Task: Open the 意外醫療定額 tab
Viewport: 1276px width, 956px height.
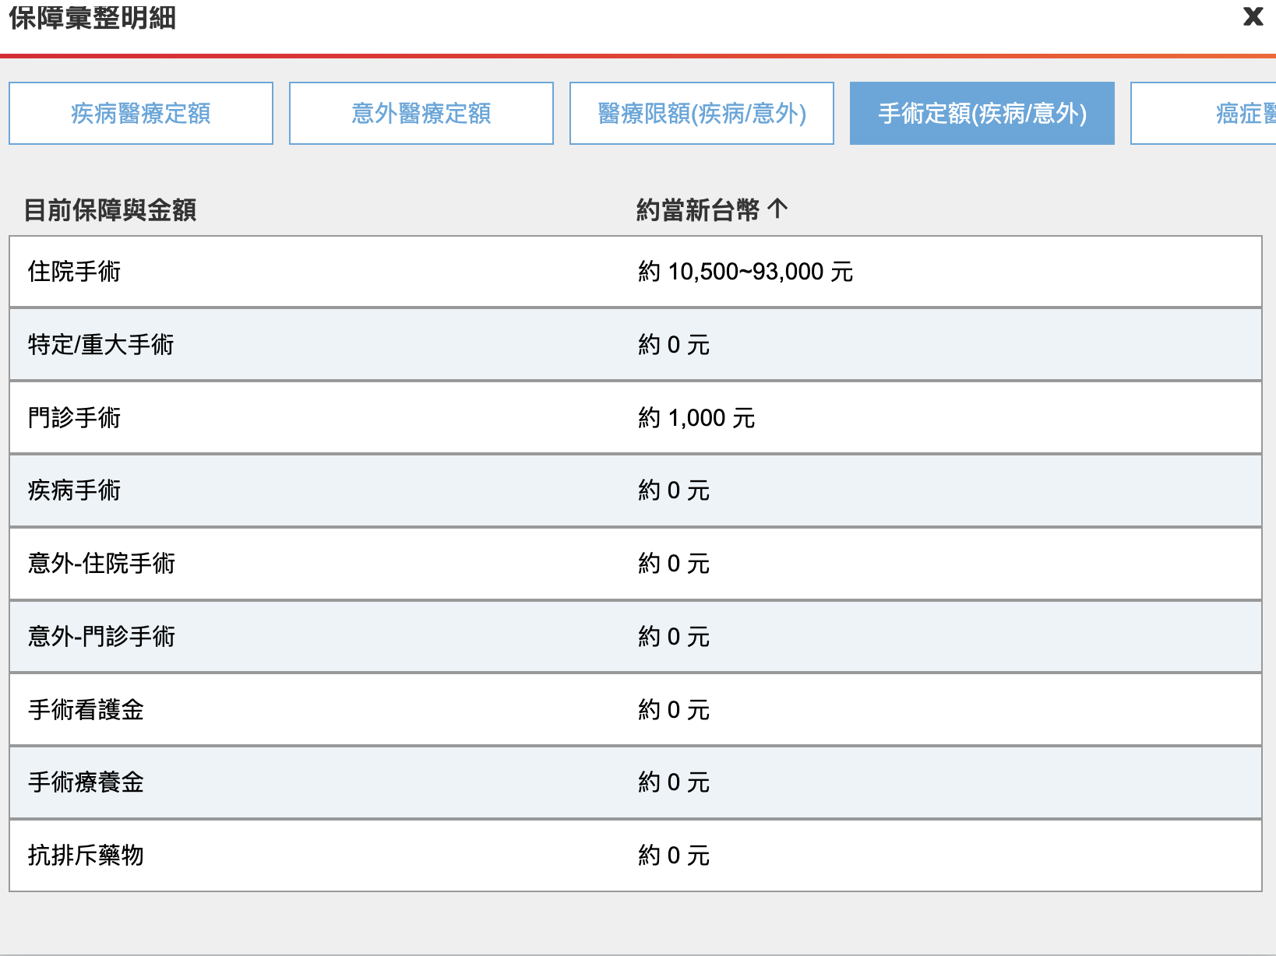Action: pyautogui.click(x=421, y=114)
